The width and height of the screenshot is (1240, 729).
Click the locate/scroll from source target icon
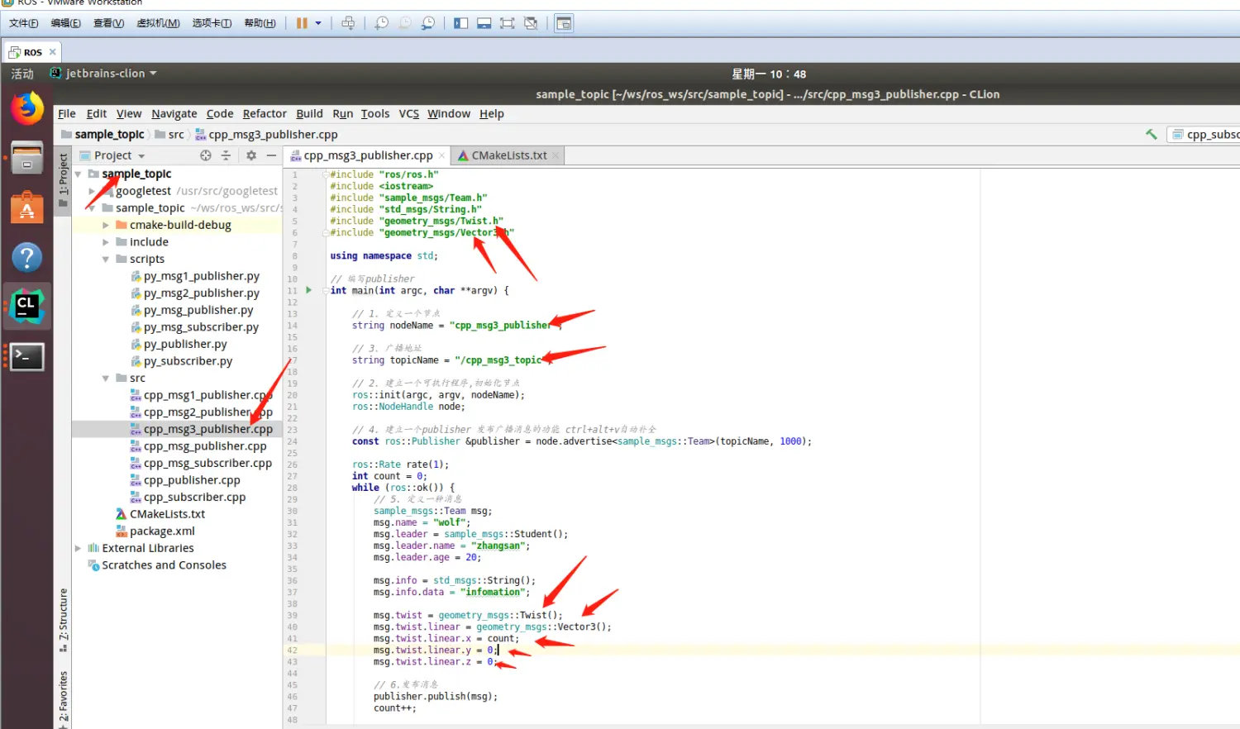point(206,155)
